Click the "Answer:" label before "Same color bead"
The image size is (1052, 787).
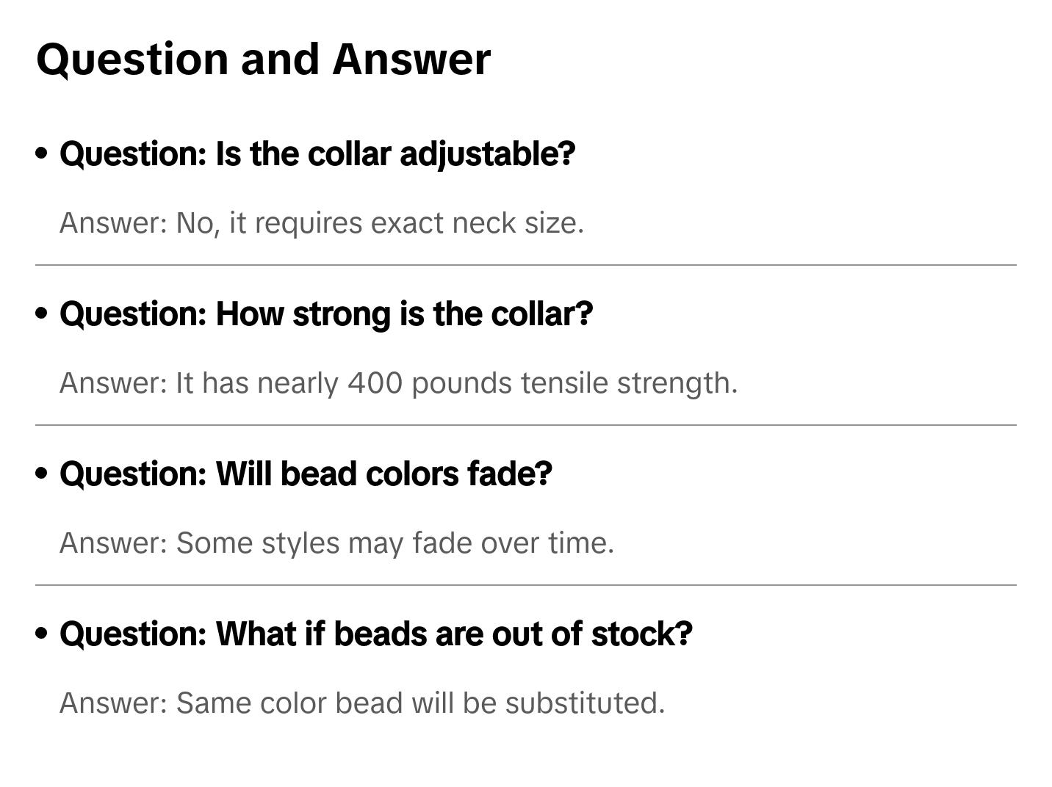click(x=114, y=703)
